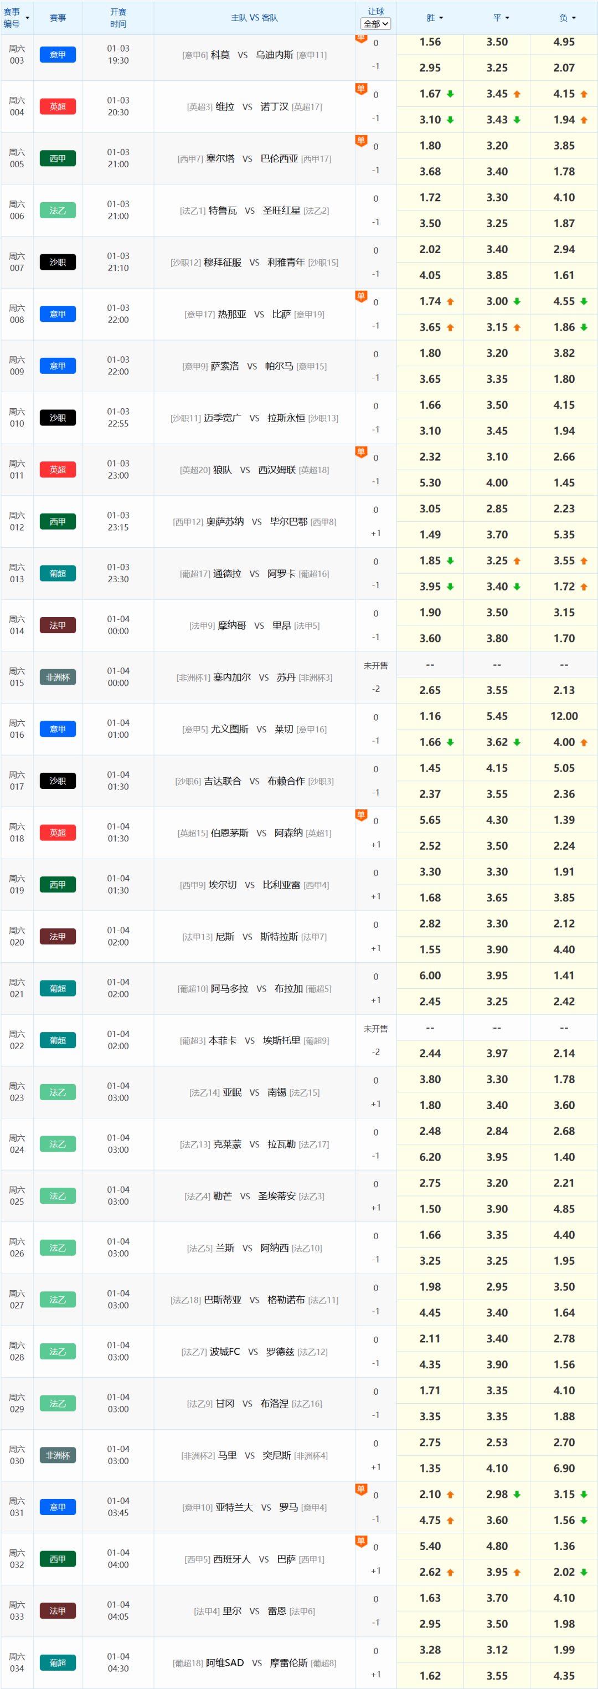Click green down arrow beside 4.55 in match 008
598x1689 pixels.
coord(584,301)
